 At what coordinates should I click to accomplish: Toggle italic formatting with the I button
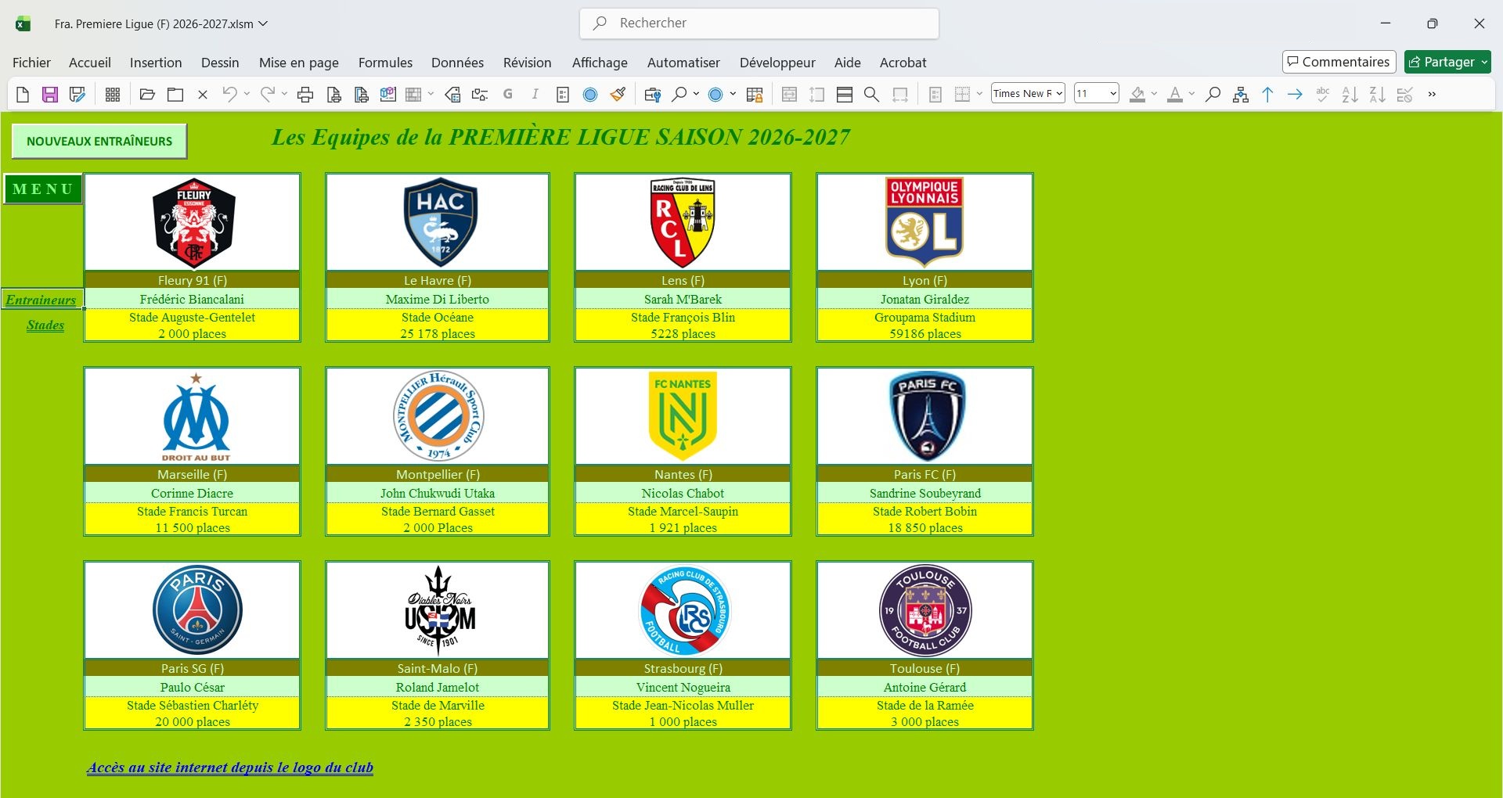pos(535,95)
